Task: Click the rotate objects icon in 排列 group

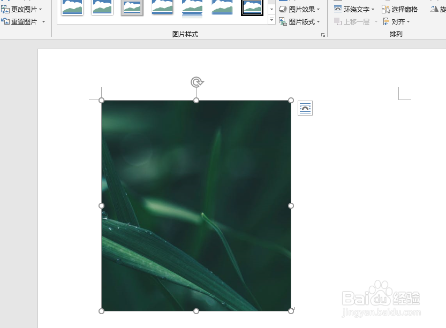Action: click(434, 10)
